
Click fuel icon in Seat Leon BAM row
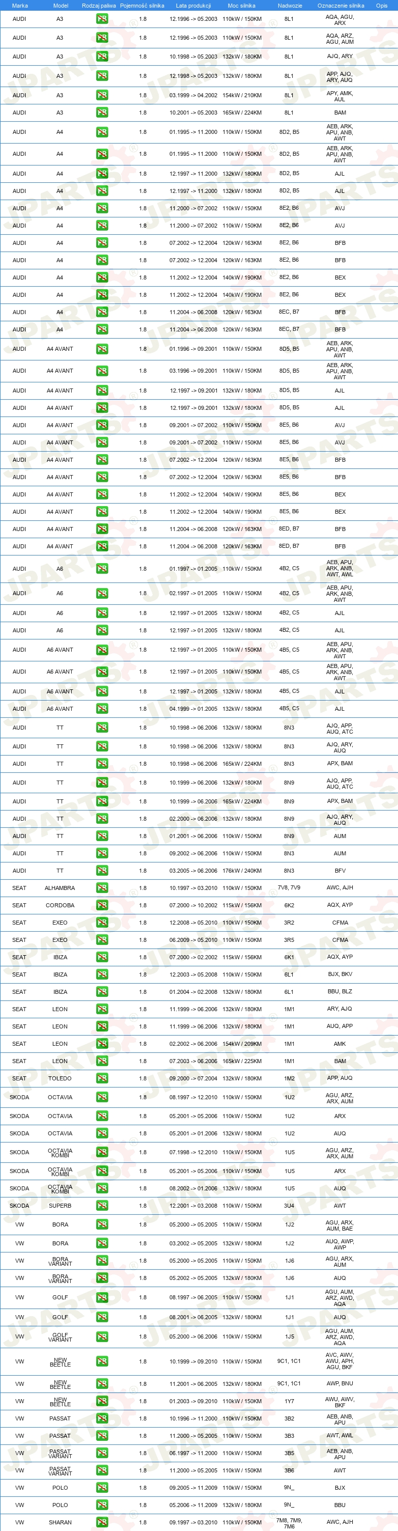coord(102,1061)
